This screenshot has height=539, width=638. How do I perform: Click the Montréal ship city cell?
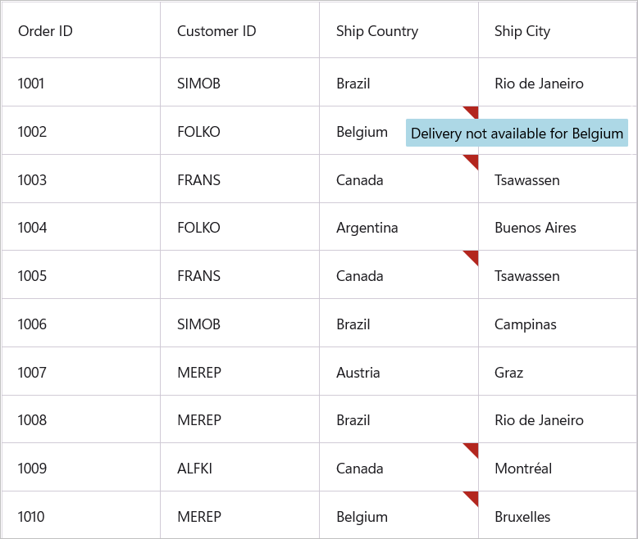click(x=523, y=469)
